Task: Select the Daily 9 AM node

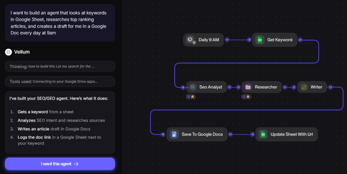Action: (x=203, y=40)
